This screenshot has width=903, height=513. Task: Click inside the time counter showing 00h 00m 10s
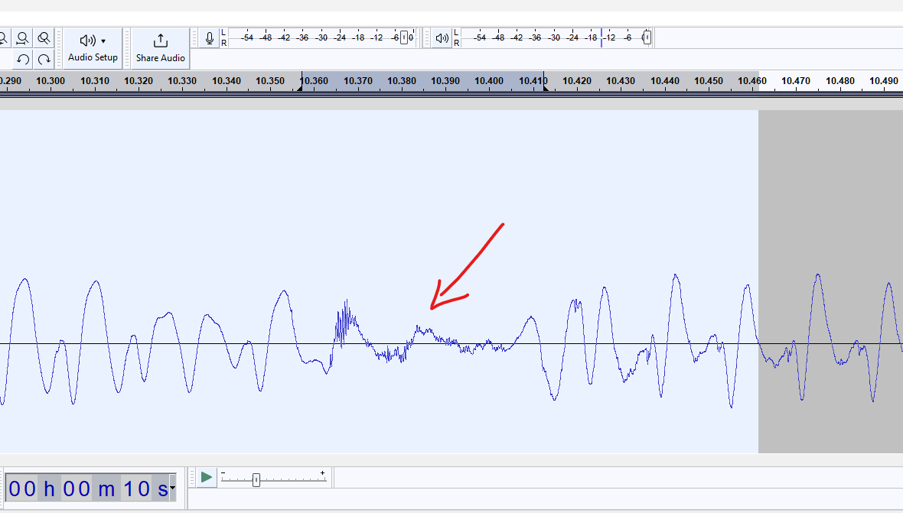click(x=84, y=487)
